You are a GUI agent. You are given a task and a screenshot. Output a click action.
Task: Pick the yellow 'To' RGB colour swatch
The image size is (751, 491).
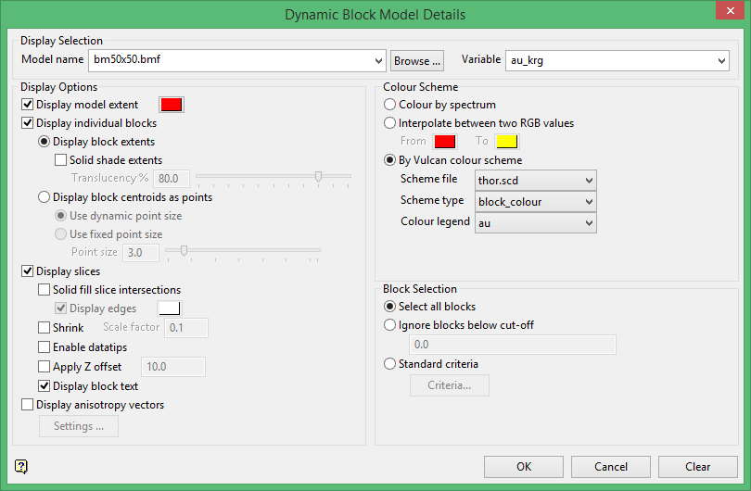coord(506,142)
